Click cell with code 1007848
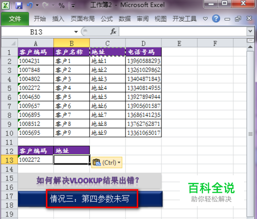Screen dimensions: 257x219 pos(35,70)
